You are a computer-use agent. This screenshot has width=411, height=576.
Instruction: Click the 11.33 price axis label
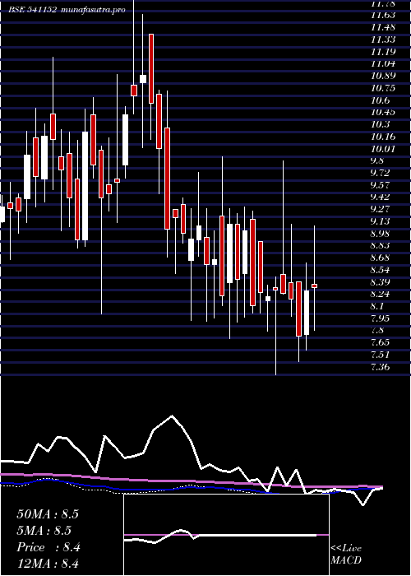[383, 39]
